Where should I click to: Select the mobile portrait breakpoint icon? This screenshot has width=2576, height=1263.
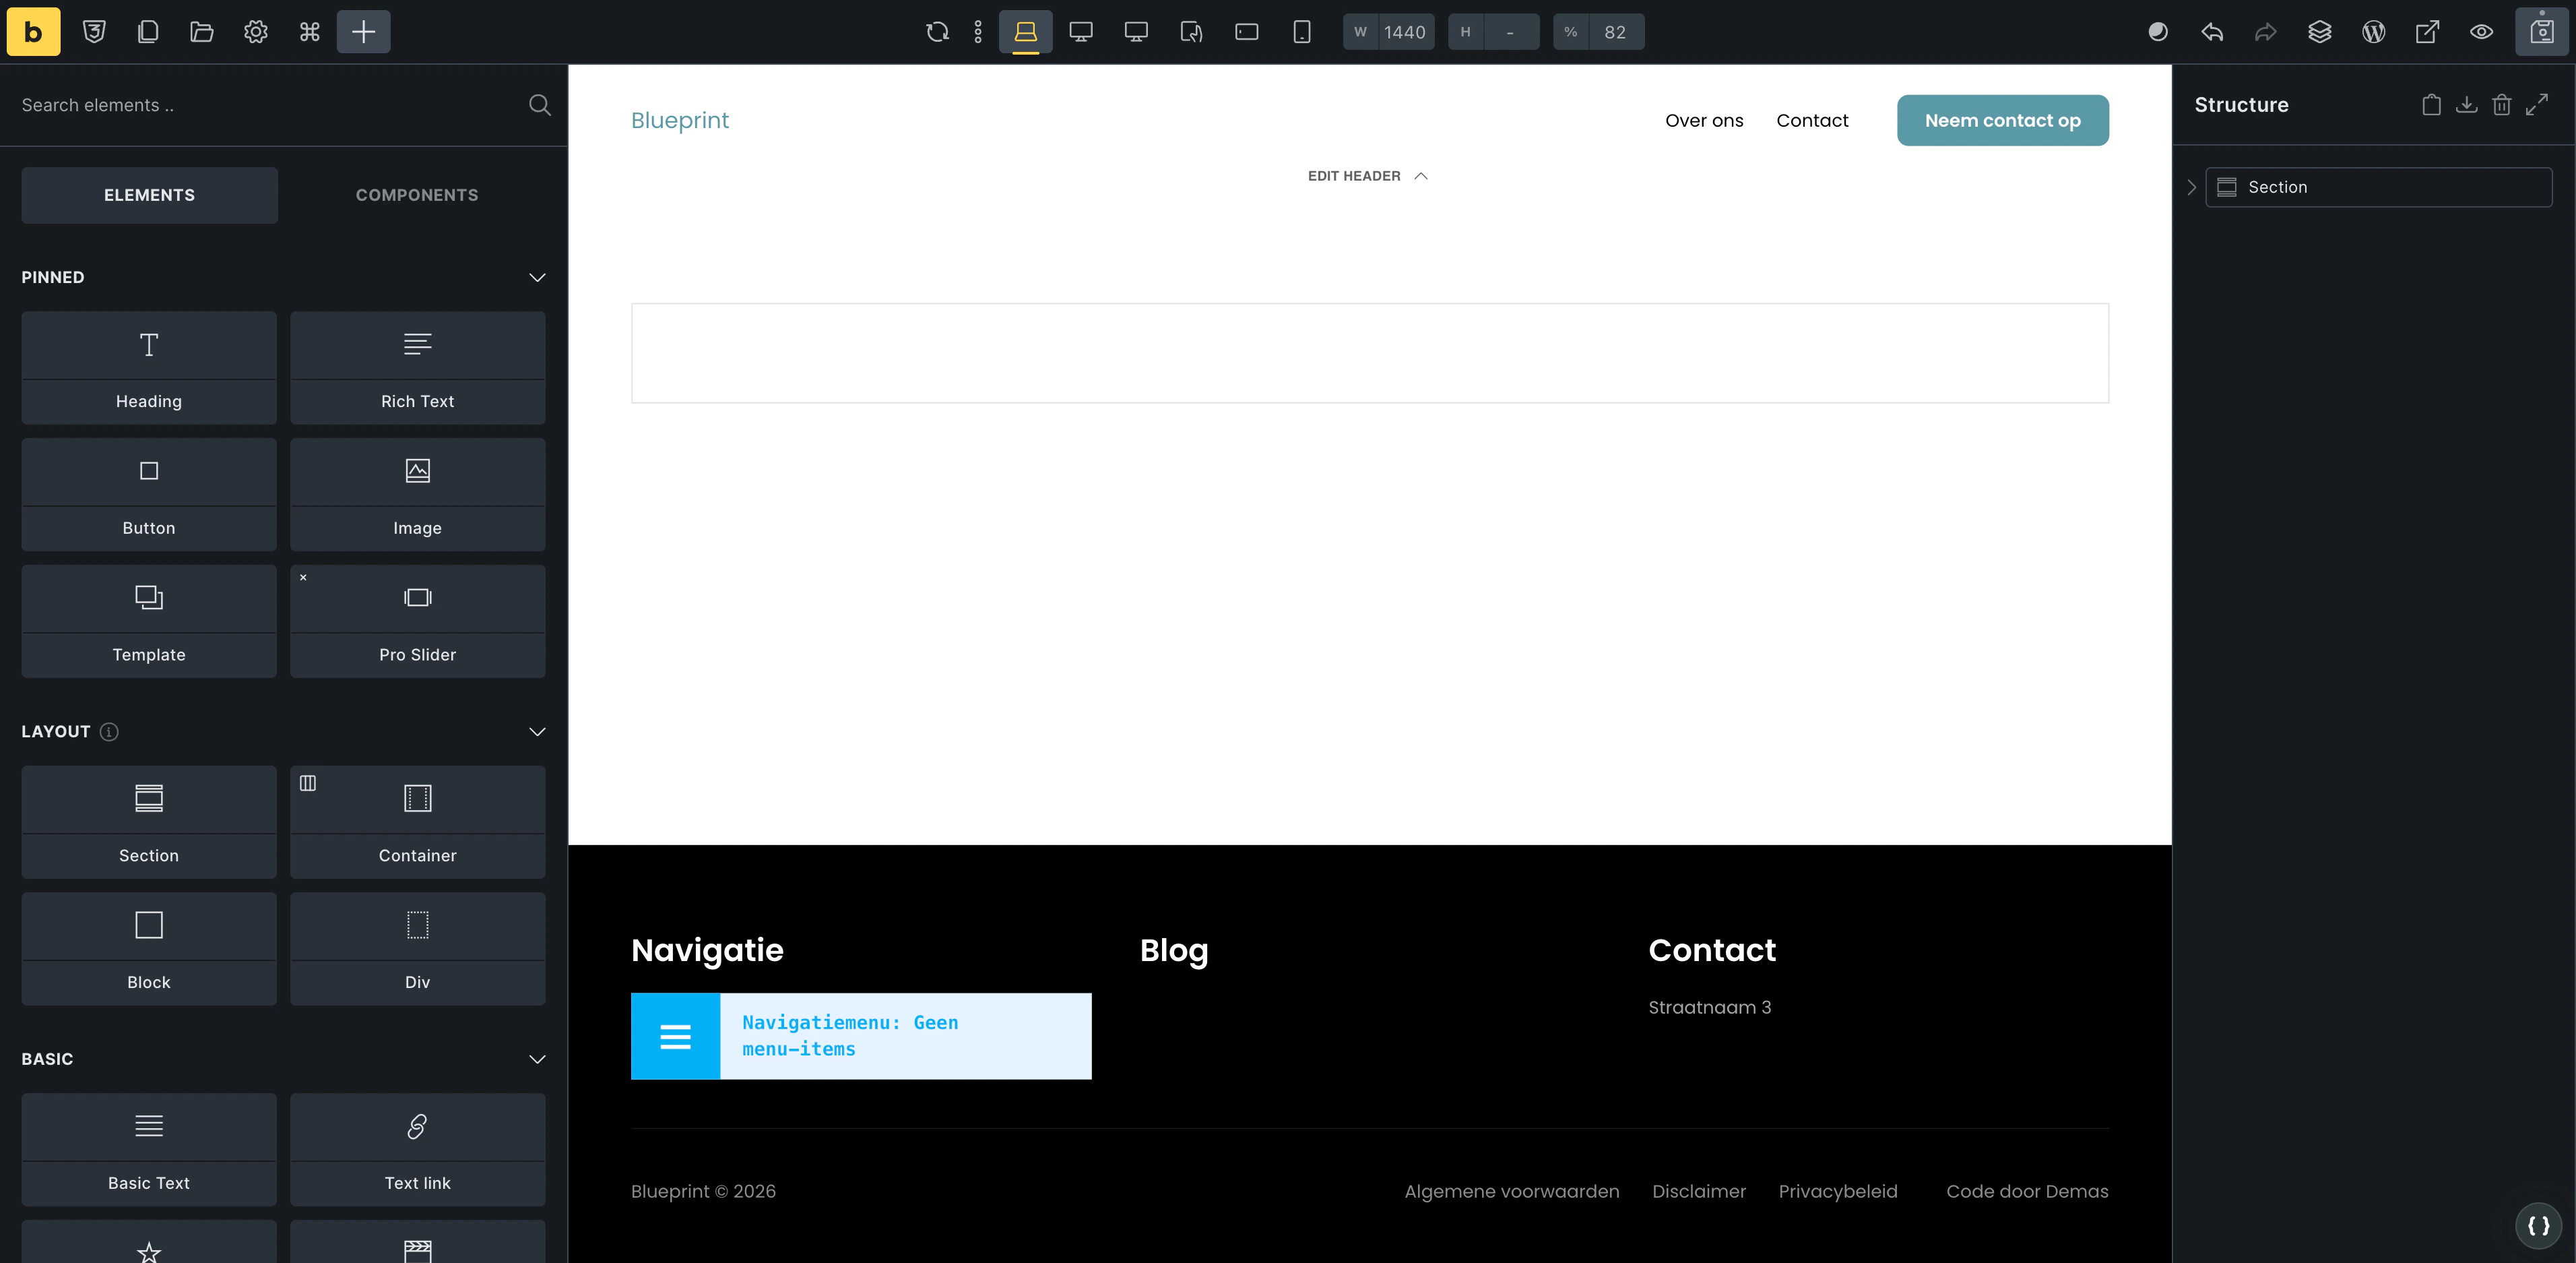click(1301, 32)
